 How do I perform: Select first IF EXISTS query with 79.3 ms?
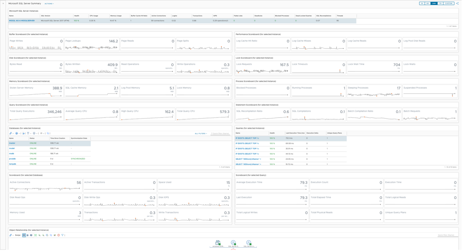pos(291,138)
